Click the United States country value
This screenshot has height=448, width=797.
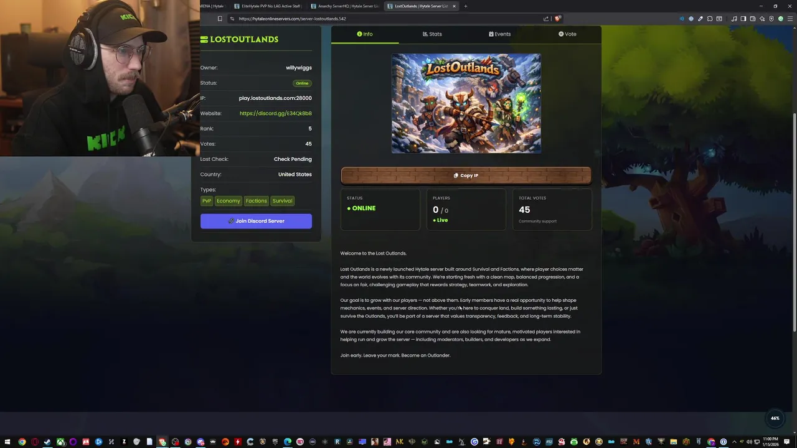tap(295, 174)
